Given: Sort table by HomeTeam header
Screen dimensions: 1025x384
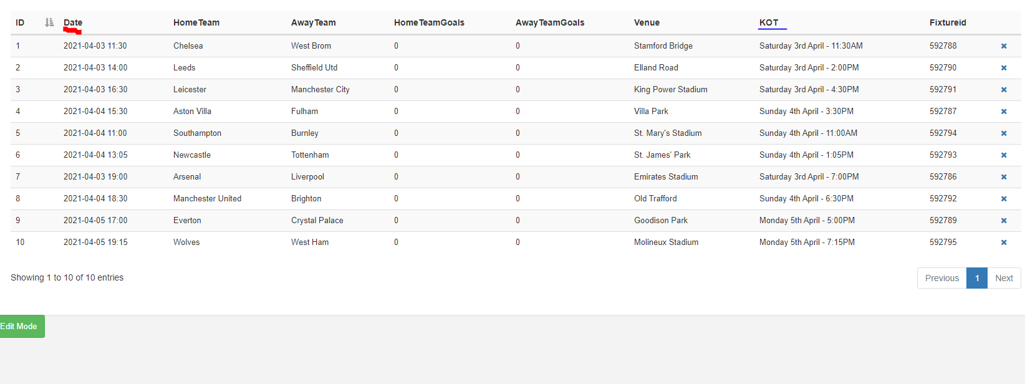Looking at the screenshot, I should 196,22.
